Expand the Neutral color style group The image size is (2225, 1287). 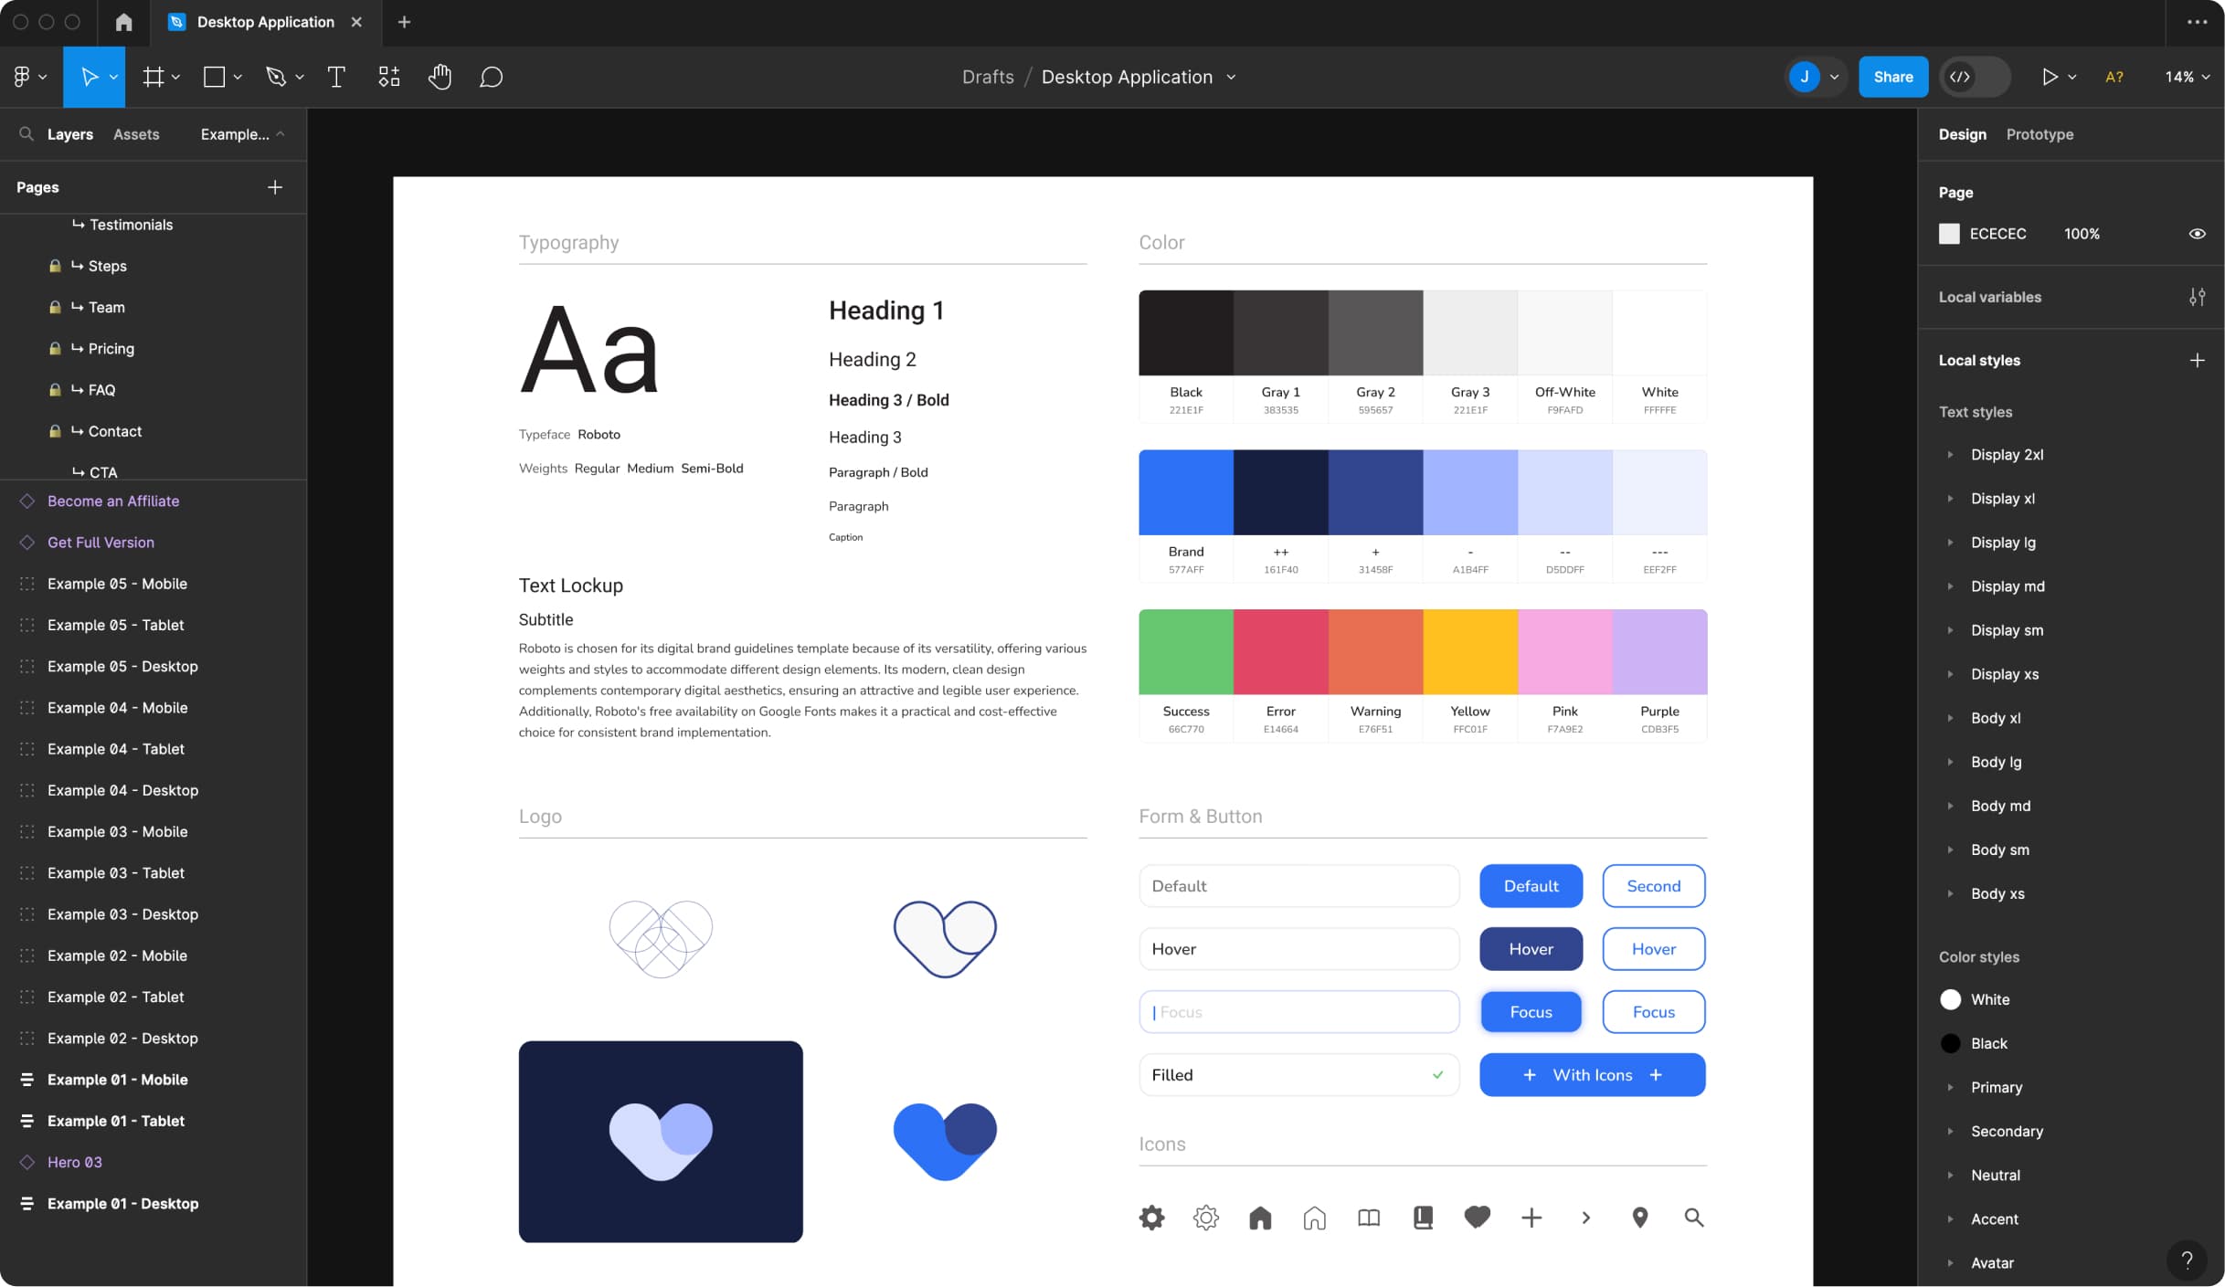[1950, 1175]
